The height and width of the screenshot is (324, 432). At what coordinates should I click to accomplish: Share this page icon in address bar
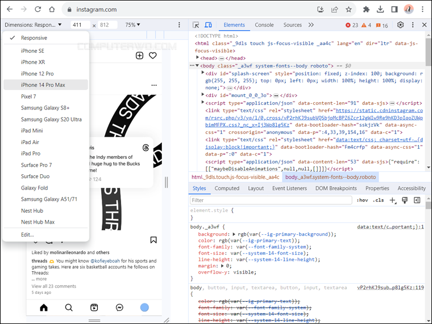(334, 10)
